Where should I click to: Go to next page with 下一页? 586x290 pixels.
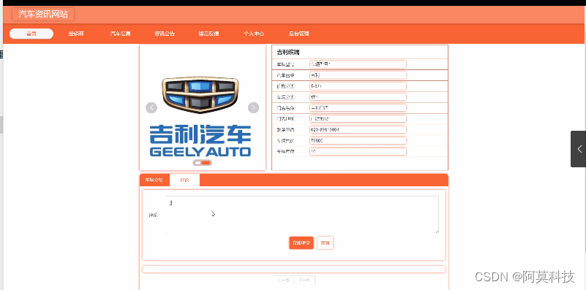(x=304, y=281)
